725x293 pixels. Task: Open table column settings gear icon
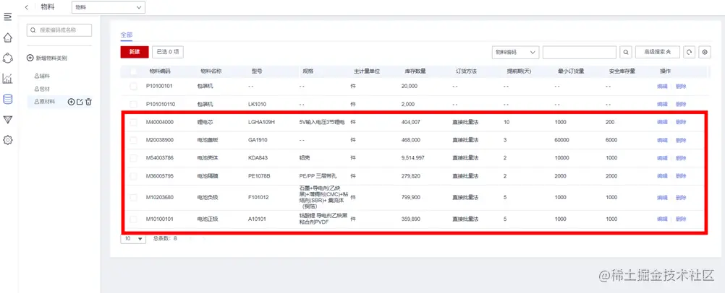pos(705,52)
